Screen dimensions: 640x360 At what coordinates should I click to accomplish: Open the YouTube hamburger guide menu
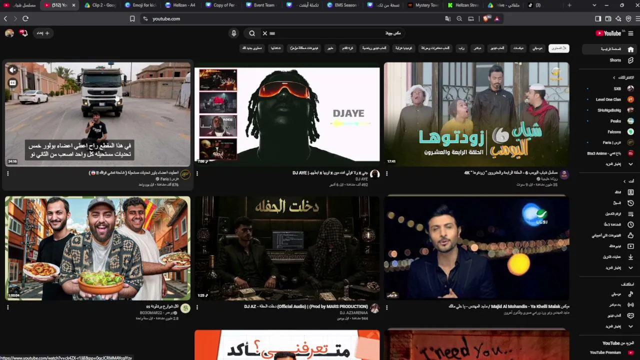pos(630,33)
